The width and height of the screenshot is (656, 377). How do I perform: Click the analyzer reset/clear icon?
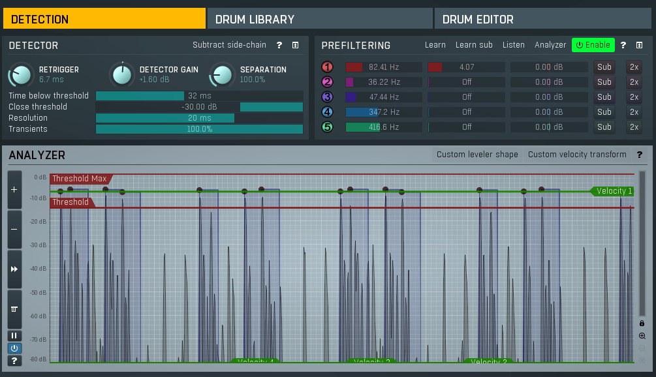pos(14,309)
